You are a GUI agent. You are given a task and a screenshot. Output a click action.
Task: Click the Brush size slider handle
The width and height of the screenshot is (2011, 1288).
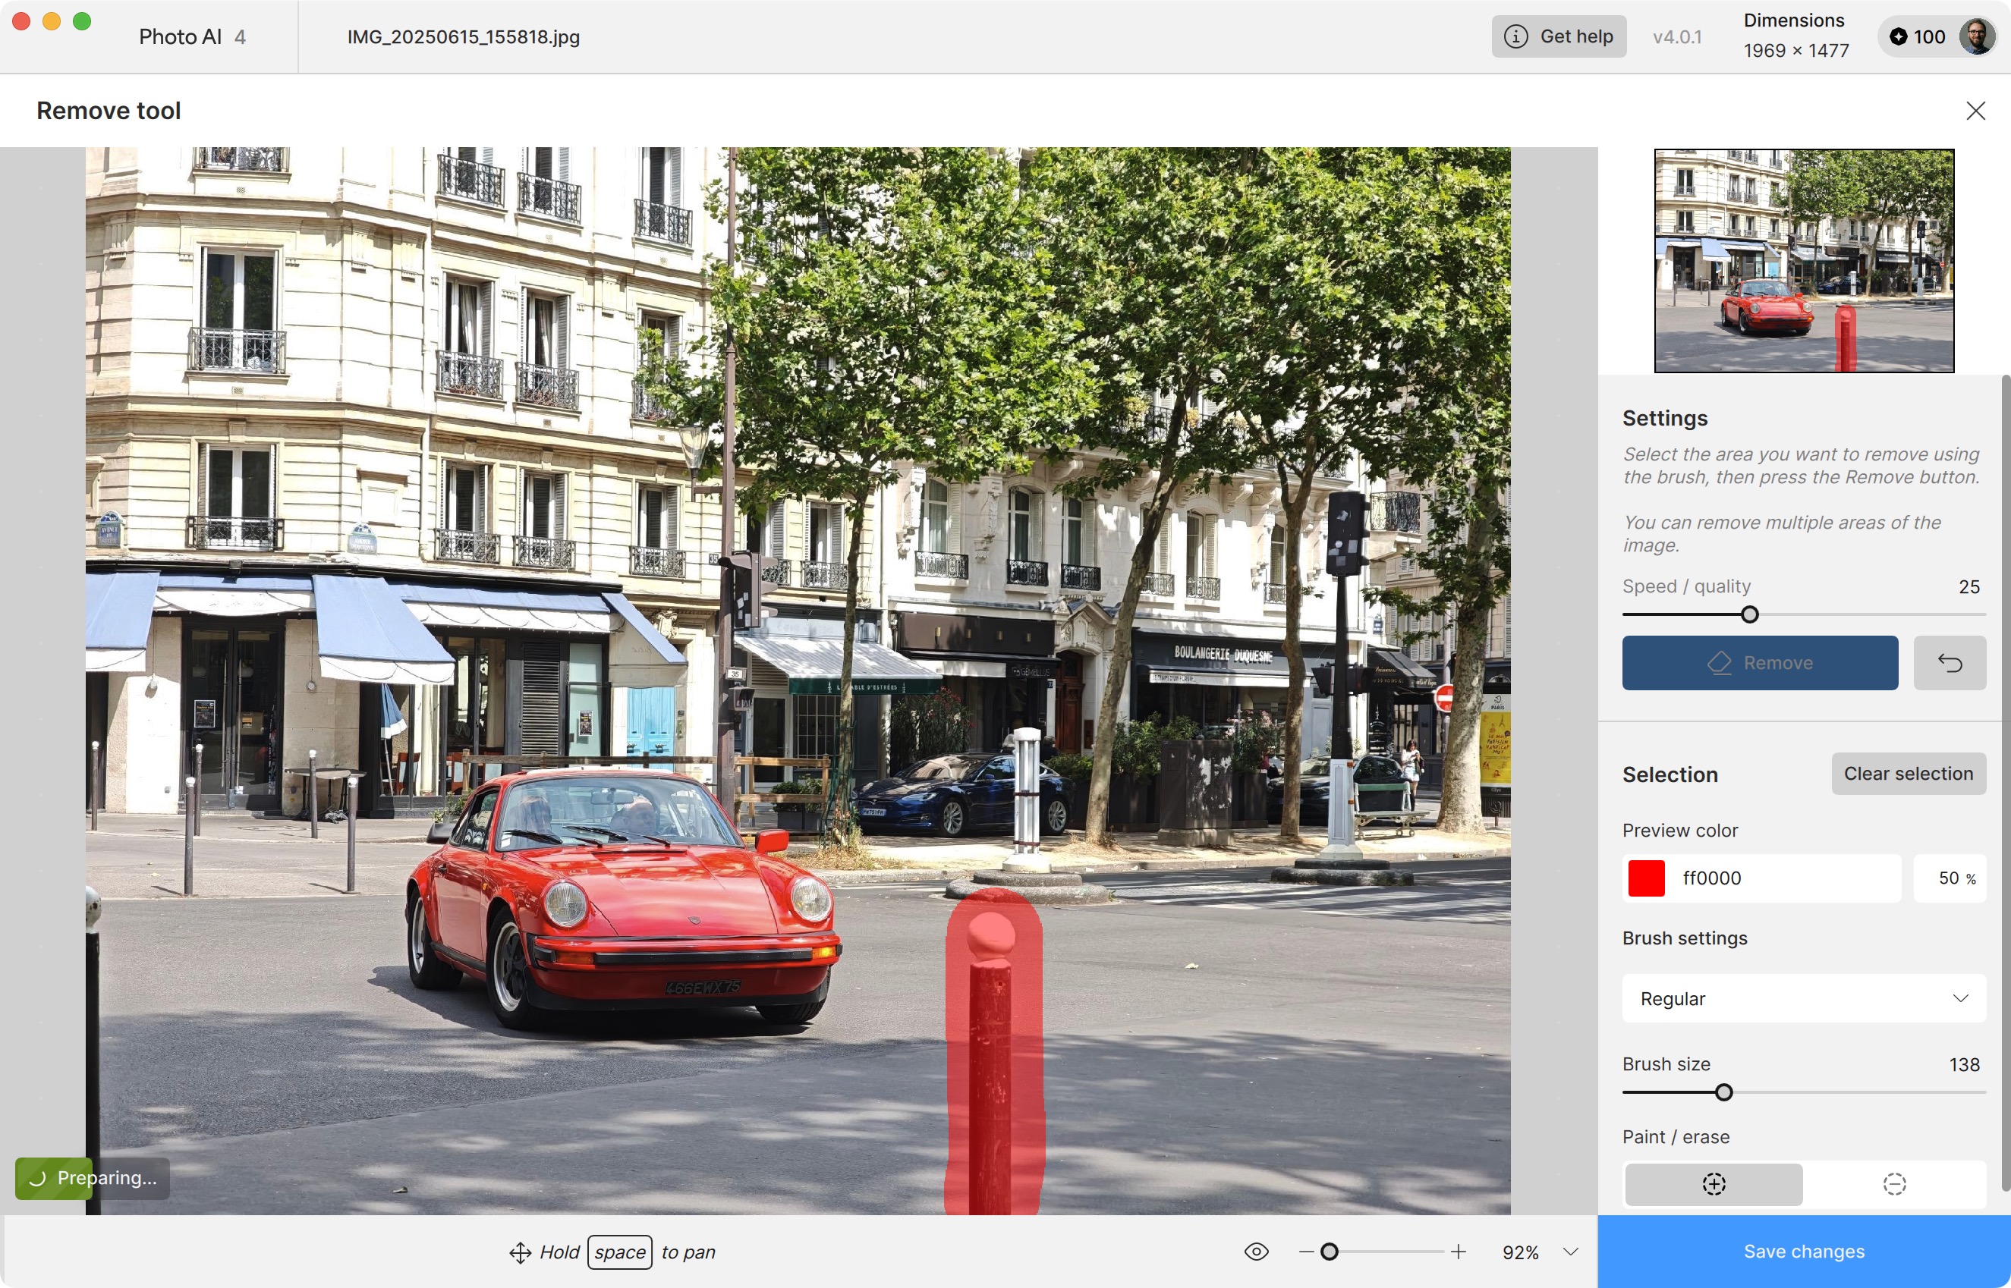(x=1723, y=1092)
